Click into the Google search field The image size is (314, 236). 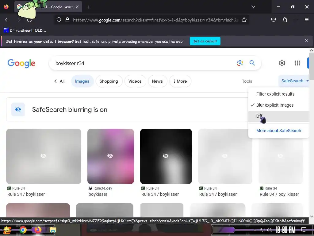tap(144, 63)
